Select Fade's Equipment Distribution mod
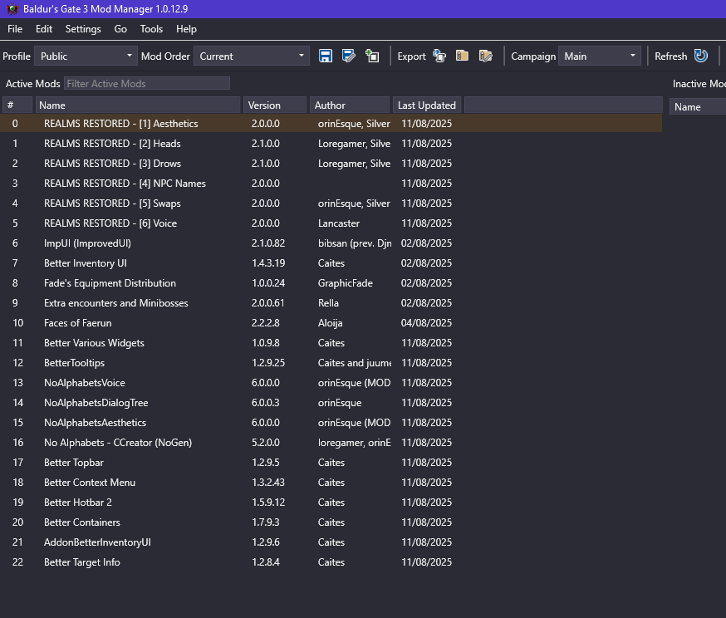The image size is (726, 618). [x=331, y=283]
